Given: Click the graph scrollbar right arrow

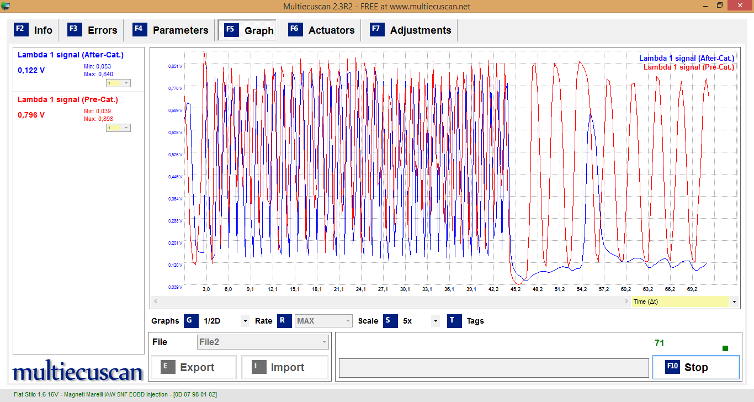Looking at the screenshot, I should pyautogui.click(x=626, y=301).
